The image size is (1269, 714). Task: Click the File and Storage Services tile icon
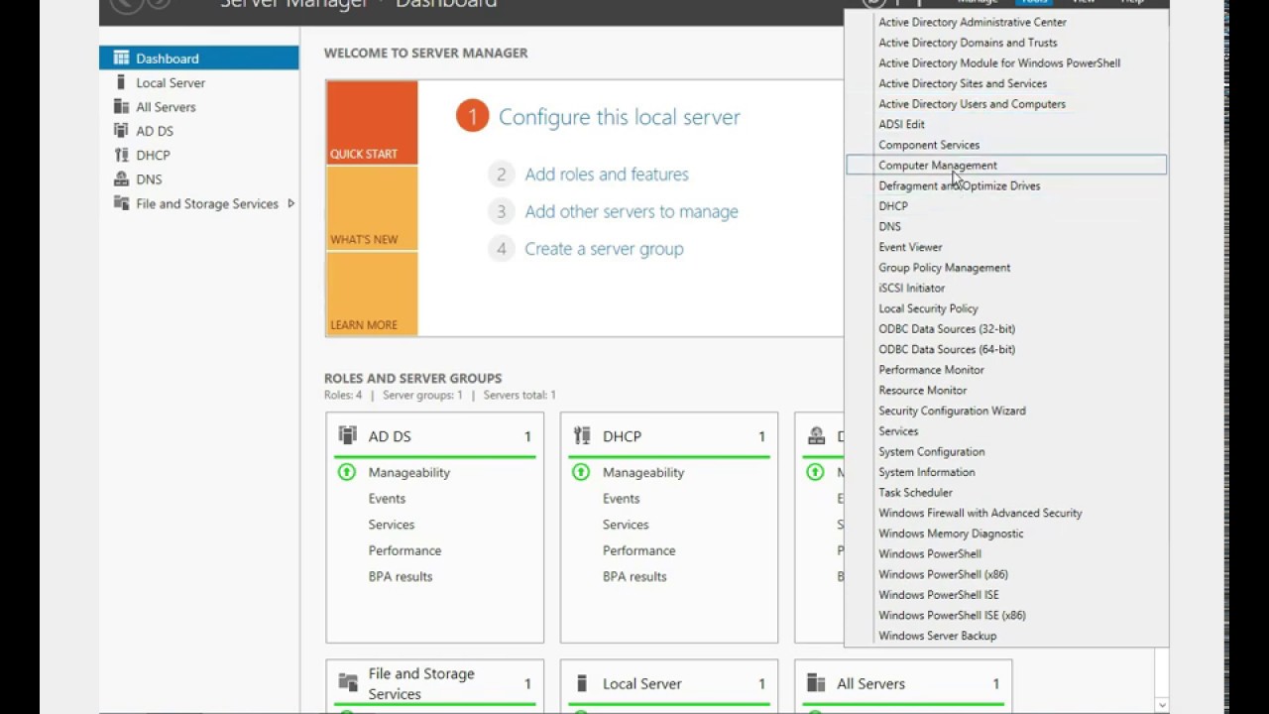(x=347, y=682)
